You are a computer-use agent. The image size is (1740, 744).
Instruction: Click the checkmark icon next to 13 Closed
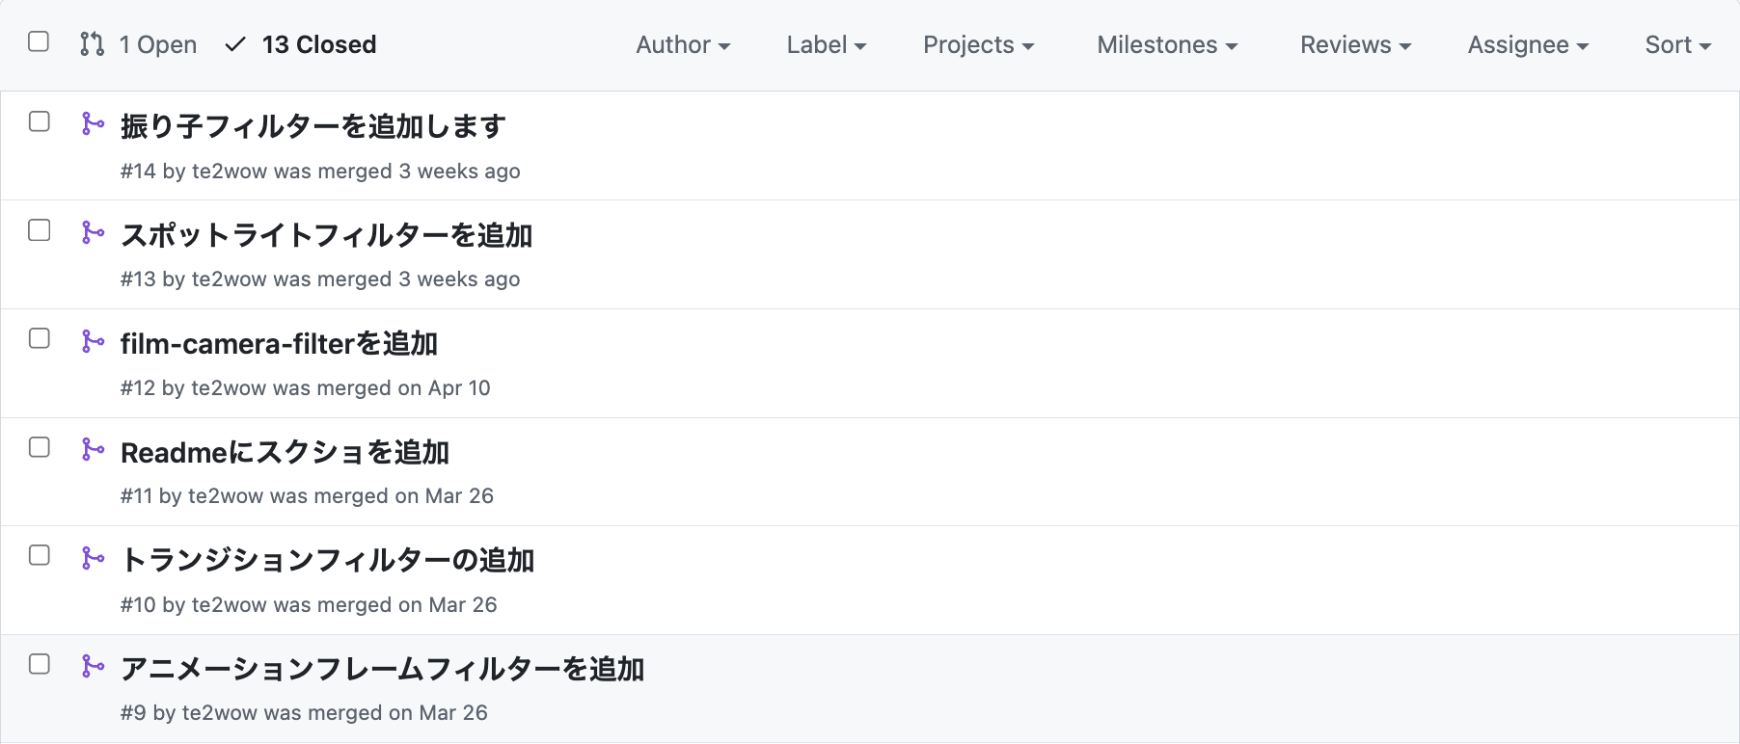coord(235,44)
